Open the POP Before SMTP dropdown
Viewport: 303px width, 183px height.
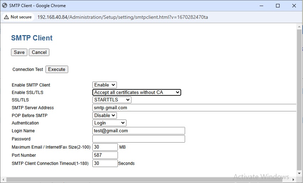(104, 115)
